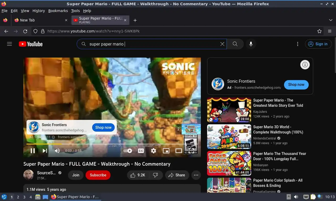Open the Bookmarks menu
The height and width of the screenshot is (201, 336).
pos(58,11)
